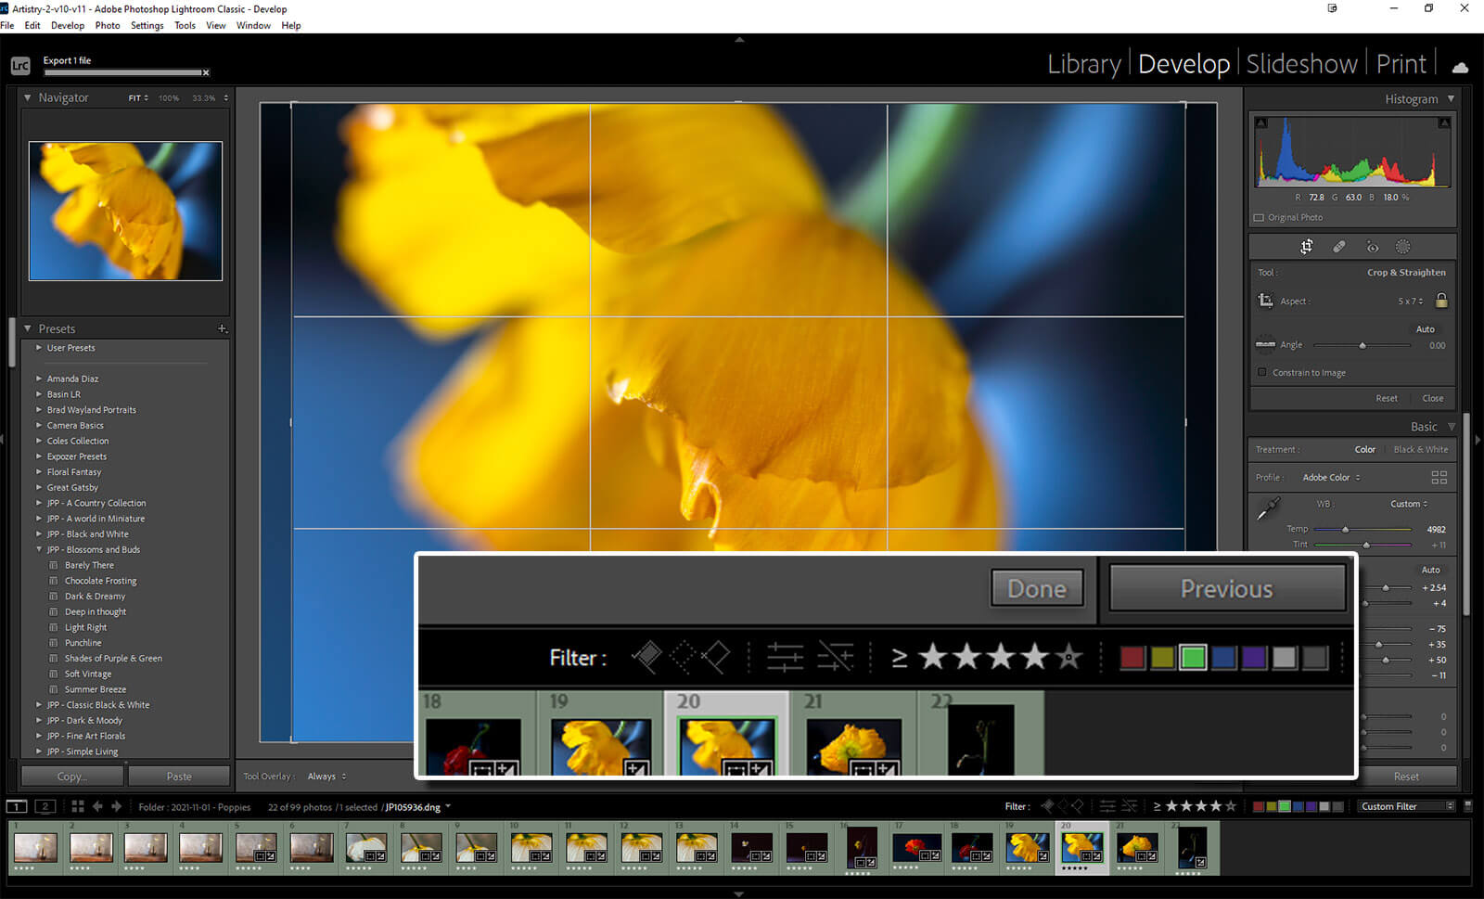This screenshot has height=899, width=1484.
Task: Enable Constrain to Image checkbox
Action: click(x=1261, y=372)
